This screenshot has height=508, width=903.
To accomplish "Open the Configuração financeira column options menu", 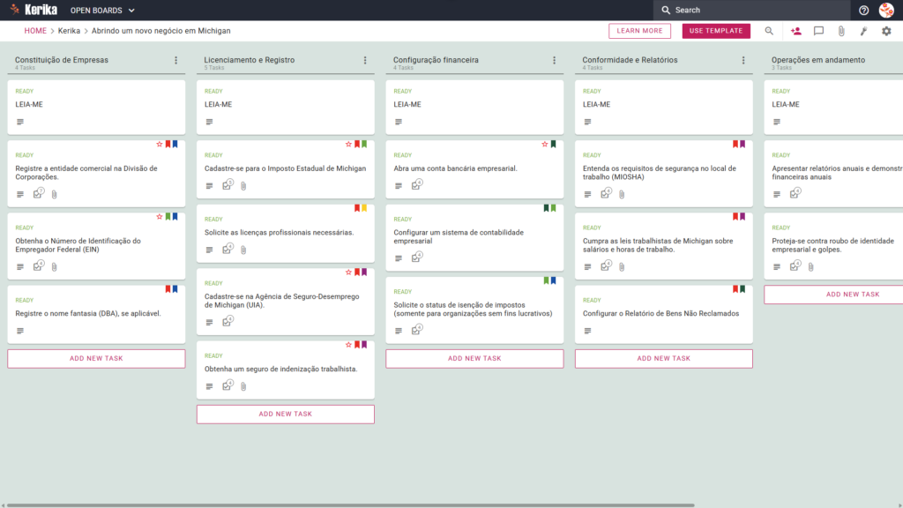I will [555, 60].
